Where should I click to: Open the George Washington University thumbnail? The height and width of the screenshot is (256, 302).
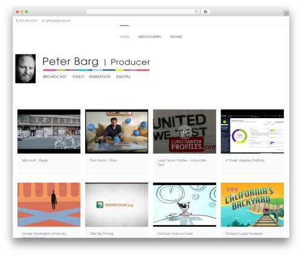click(x=49, y=205)
